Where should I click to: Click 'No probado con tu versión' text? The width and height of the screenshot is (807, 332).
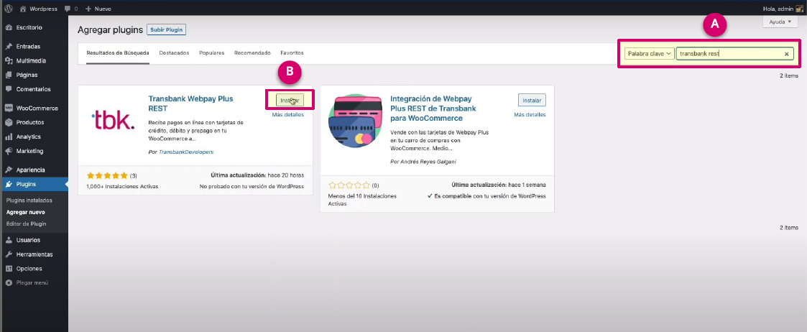252,186
